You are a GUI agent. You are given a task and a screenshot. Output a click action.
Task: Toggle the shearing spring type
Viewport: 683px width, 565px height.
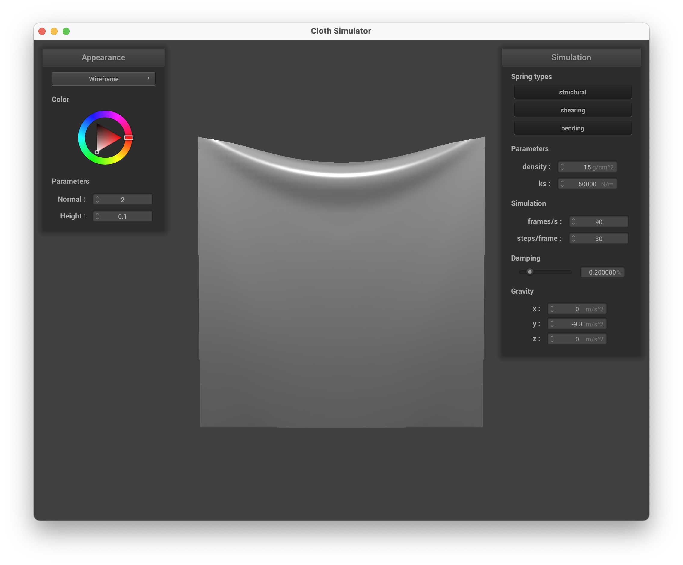(572, 110)
